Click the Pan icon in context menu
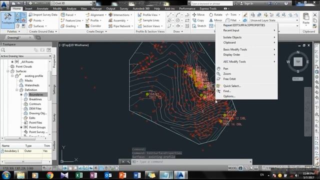 click(218, 68)
